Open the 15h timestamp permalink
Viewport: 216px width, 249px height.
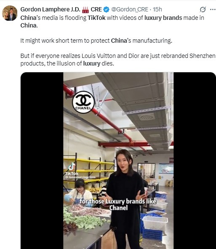[157, 10]
